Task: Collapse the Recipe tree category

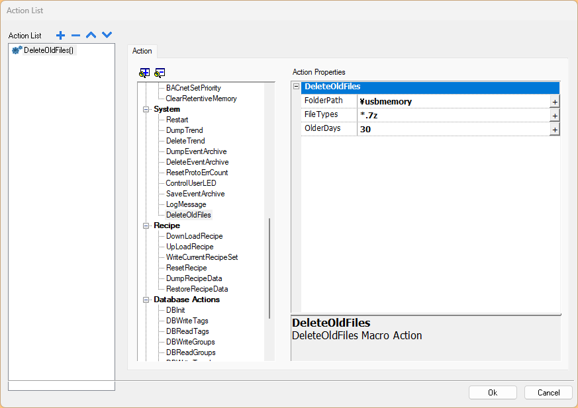Action: pyautogui.click(x=146, y=225)
